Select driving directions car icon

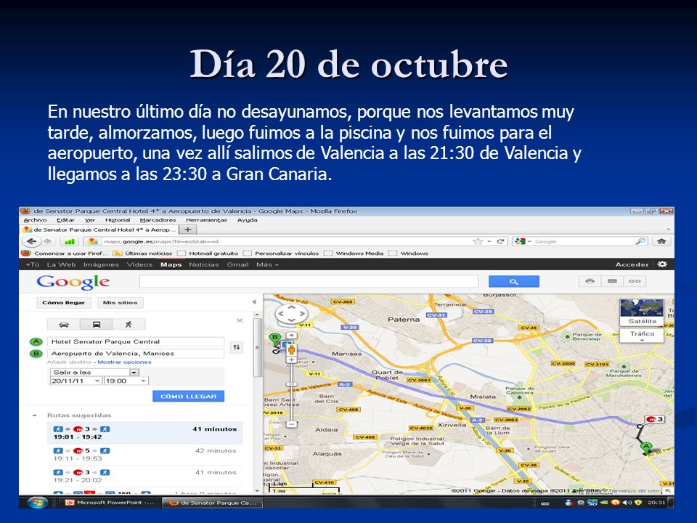tap(64, 324)
